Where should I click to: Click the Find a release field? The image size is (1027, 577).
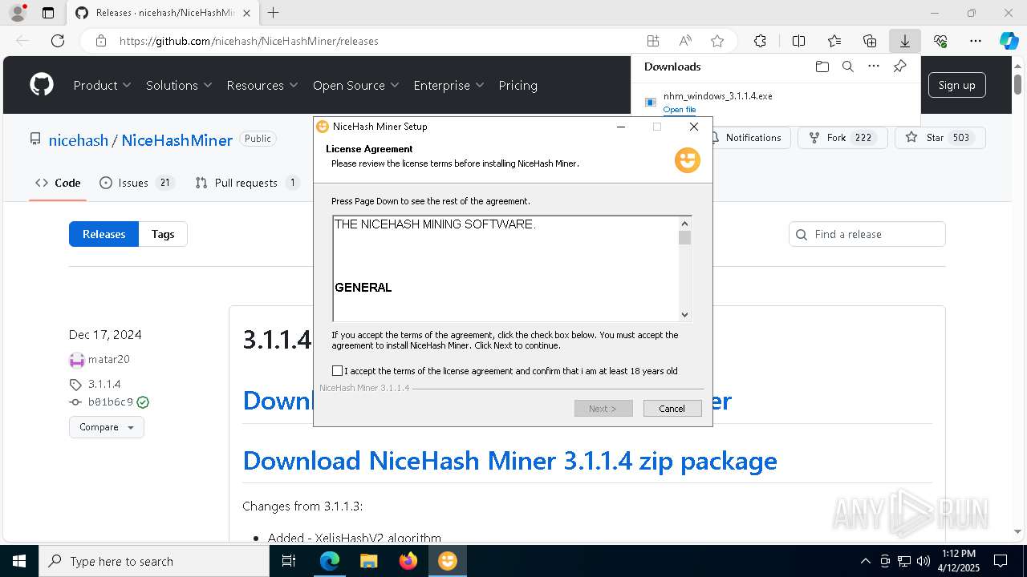pyautogui.click(x=875, y=234)
